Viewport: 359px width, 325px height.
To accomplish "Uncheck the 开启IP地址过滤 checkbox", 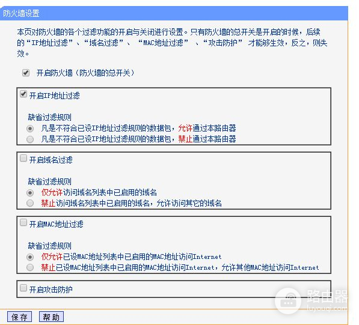I will point(23,94).
